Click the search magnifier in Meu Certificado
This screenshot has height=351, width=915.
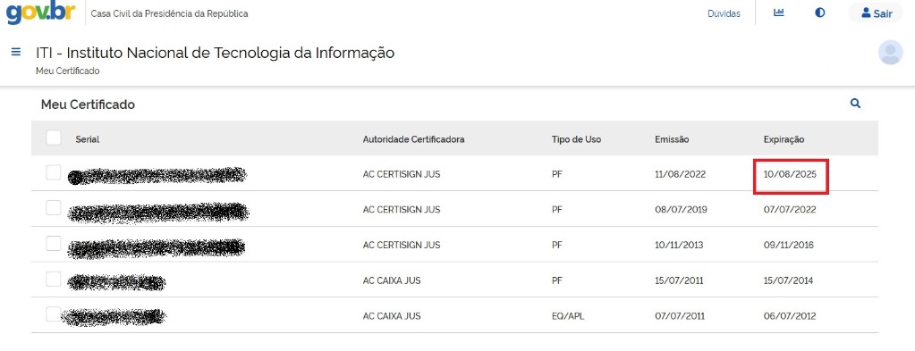[855, 104]
